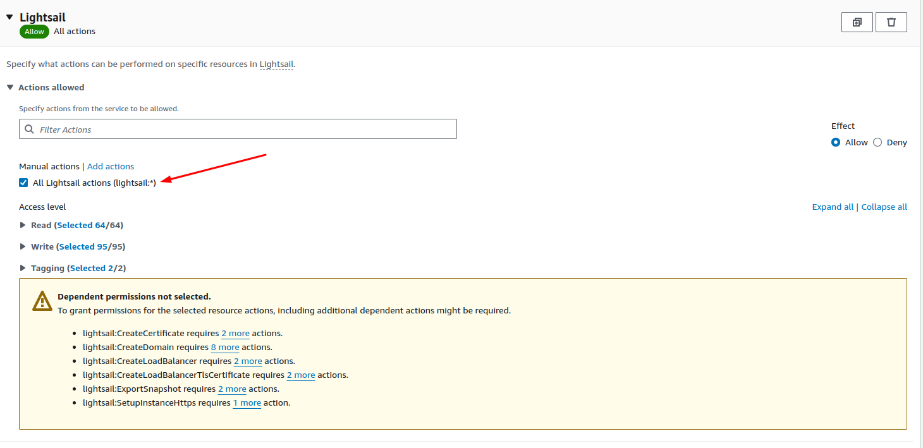Click the magnifying glass in the filter field
This screenshot has height=448, width=923.
pyautogui.click(x=29, y=129)
